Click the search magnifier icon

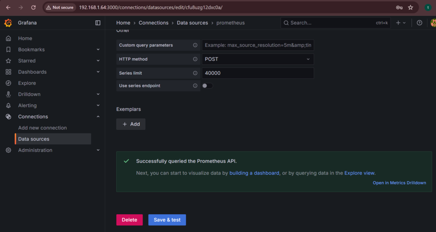pos(286,23)
